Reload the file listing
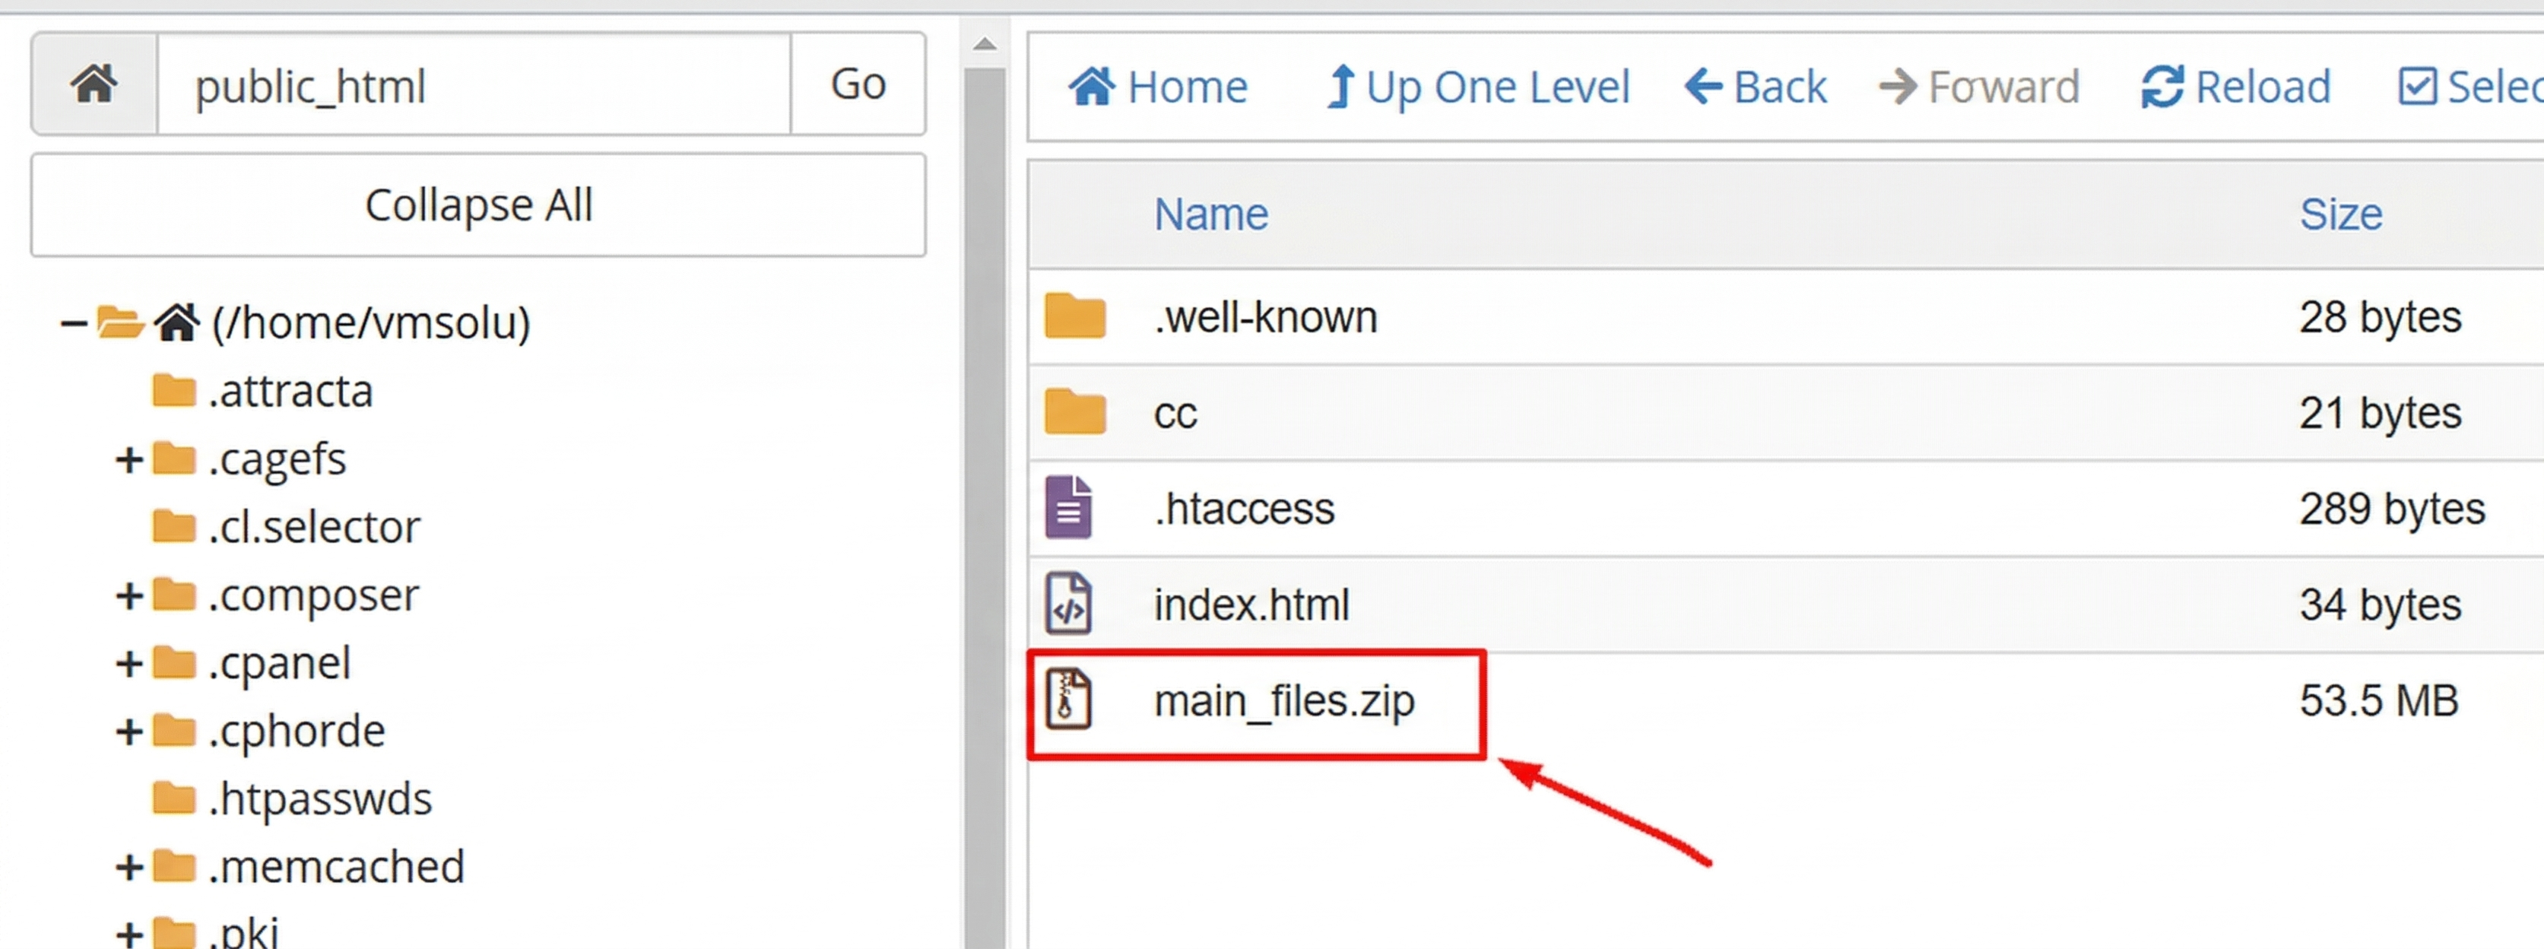Screen dimensions: 2544x949 point(2236,87)
